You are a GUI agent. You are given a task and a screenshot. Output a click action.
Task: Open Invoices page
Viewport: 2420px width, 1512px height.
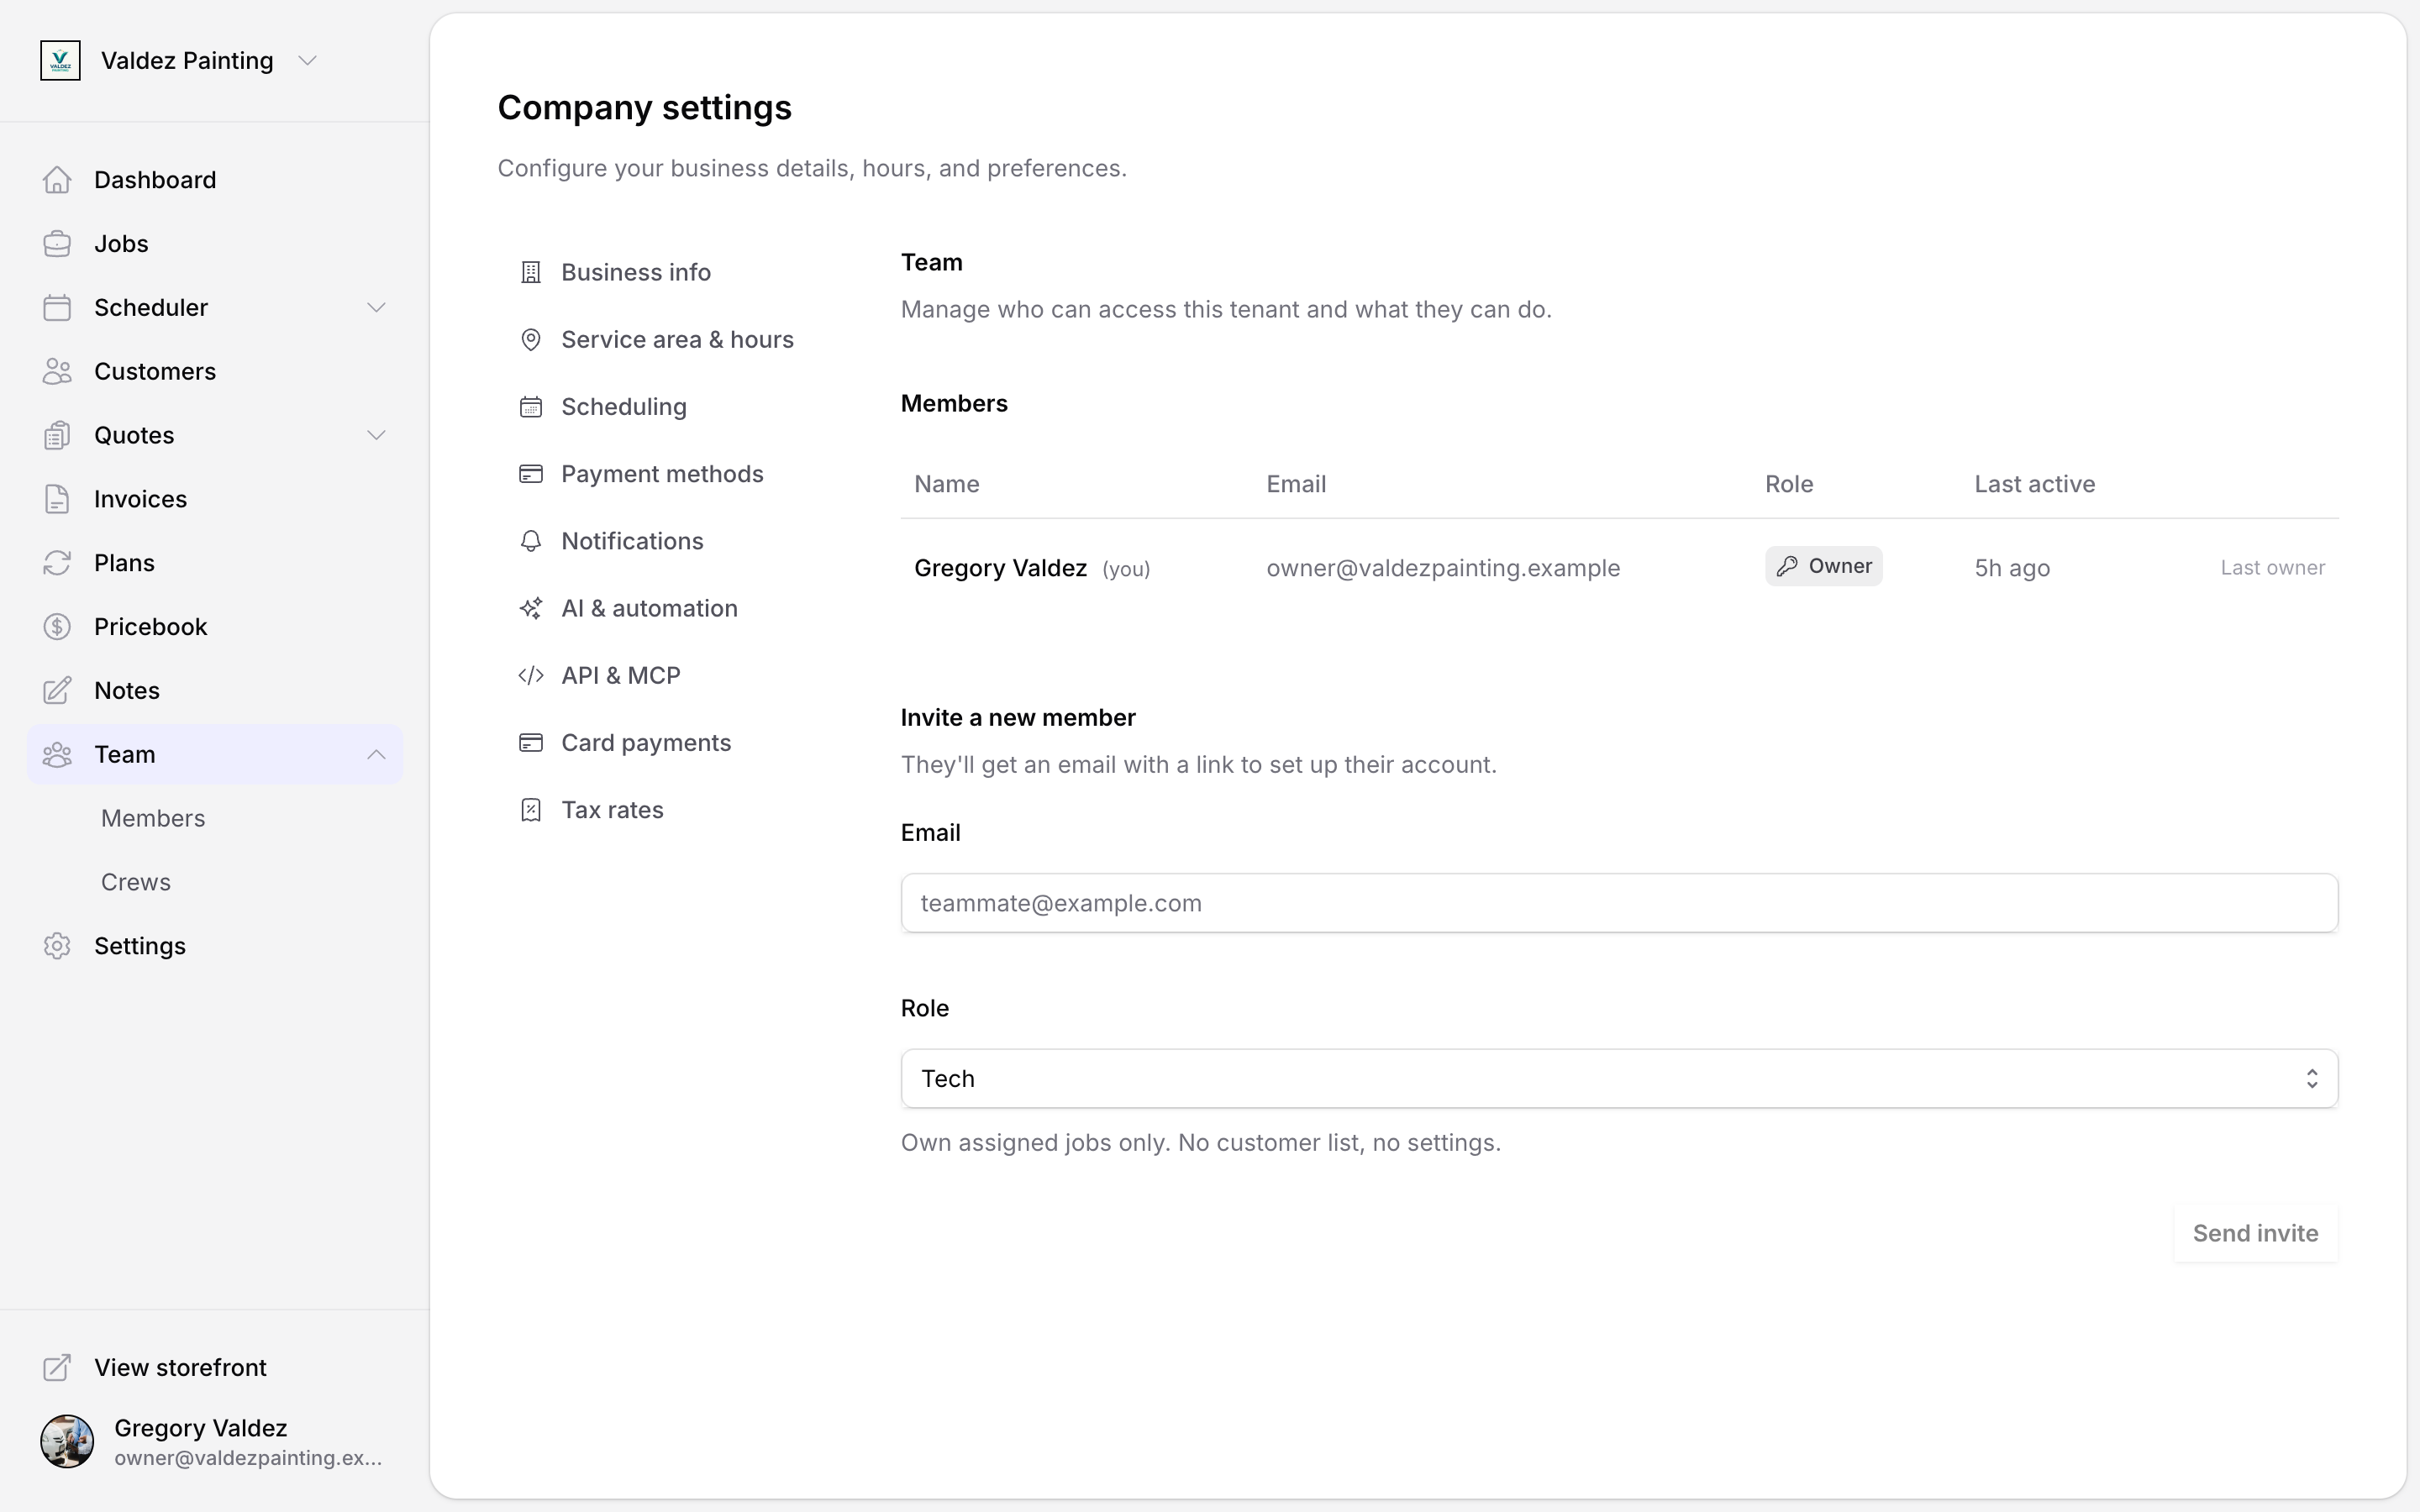[215, 499]
